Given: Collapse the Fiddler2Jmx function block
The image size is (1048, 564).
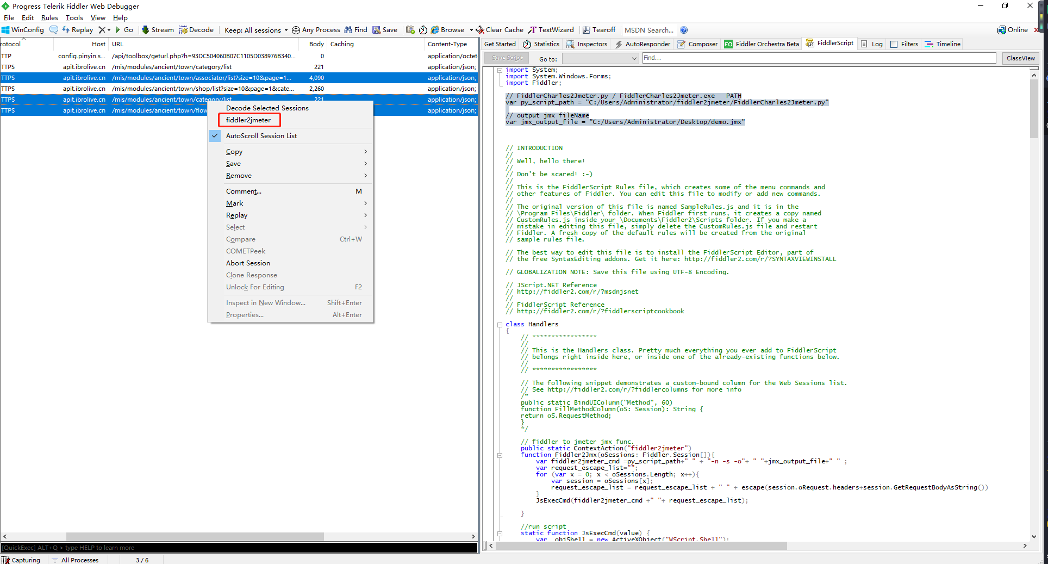Looking at the screenshot, I should pyautogui.click(x=500, y=455).
